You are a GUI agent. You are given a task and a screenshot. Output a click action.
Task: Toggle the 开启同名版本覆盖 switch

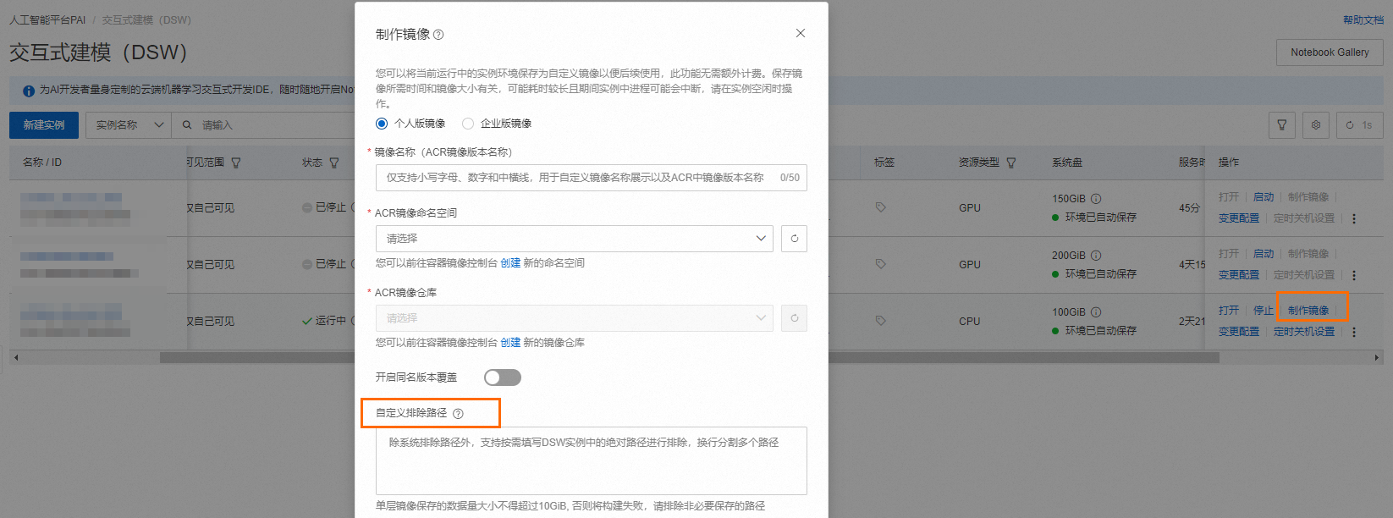coord(503,377)
